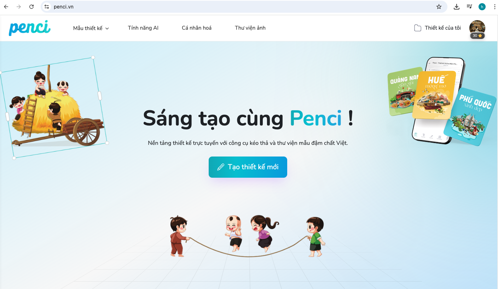
Task: Open the Chrome three-dot menu
Action: click(494, 7)
